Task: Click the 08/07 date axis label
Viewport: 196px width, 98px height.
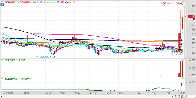Action: pos(49,93)
